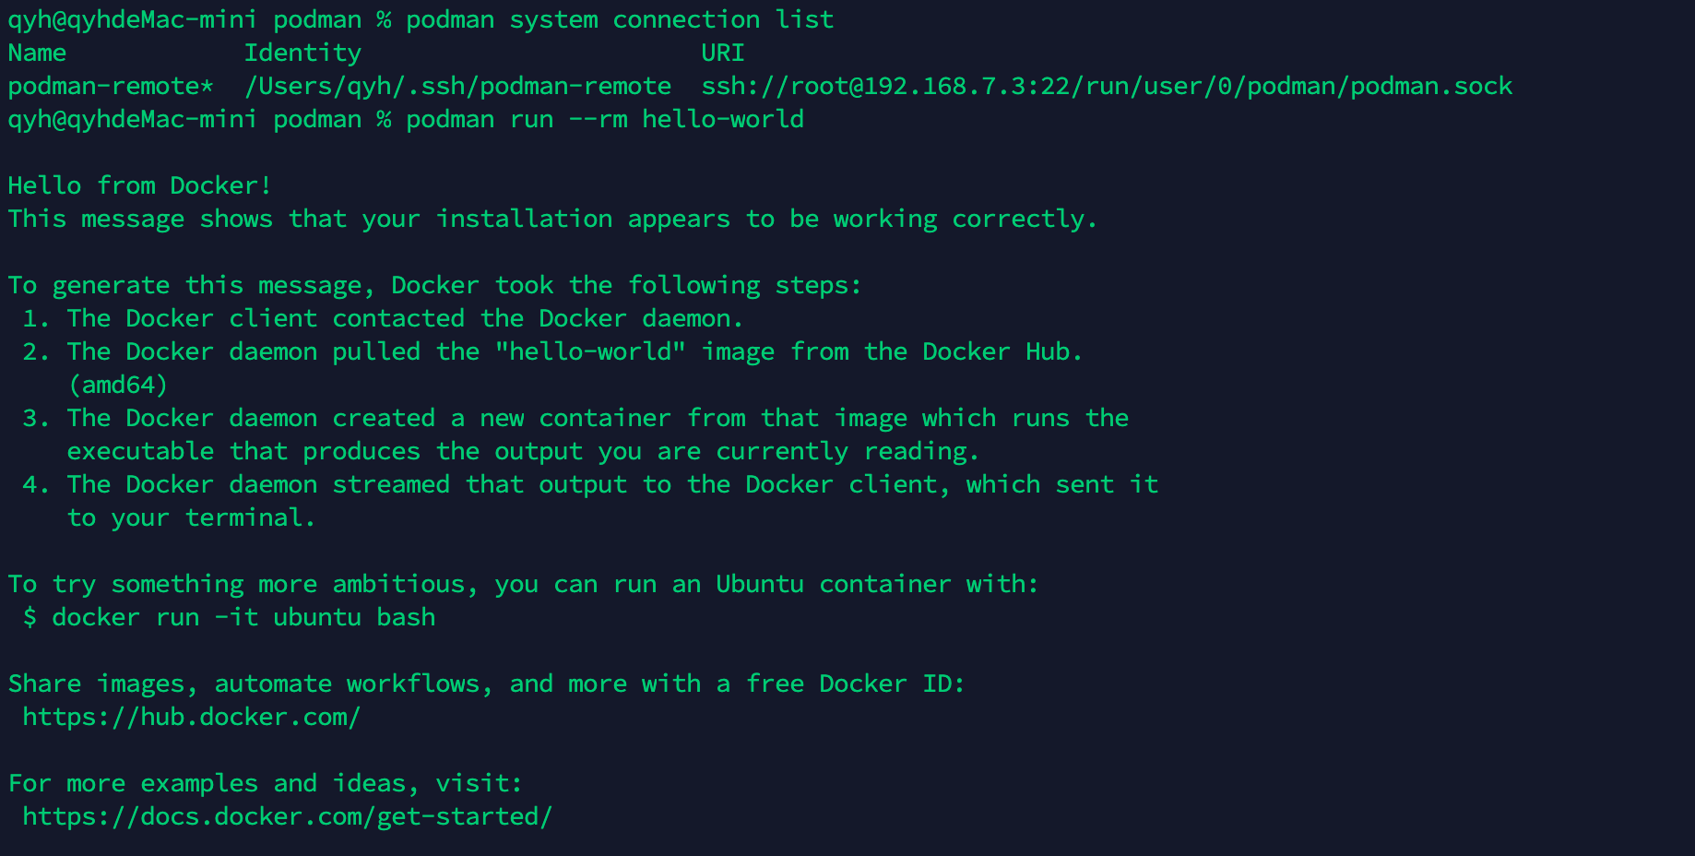The height and width of the screenshot is (856, 1695).
Task: Open the https://hub.docker.com/ link
Action: pos(191,717)
